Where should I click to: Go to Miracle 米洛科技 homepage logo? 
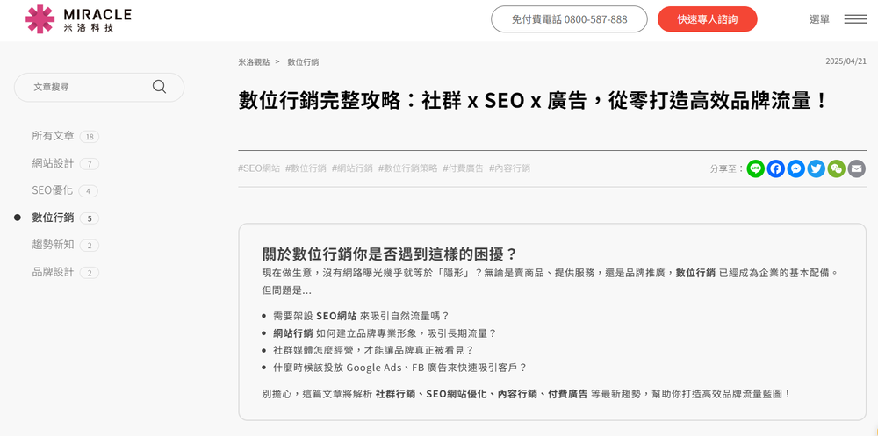[x=79, y=19]
